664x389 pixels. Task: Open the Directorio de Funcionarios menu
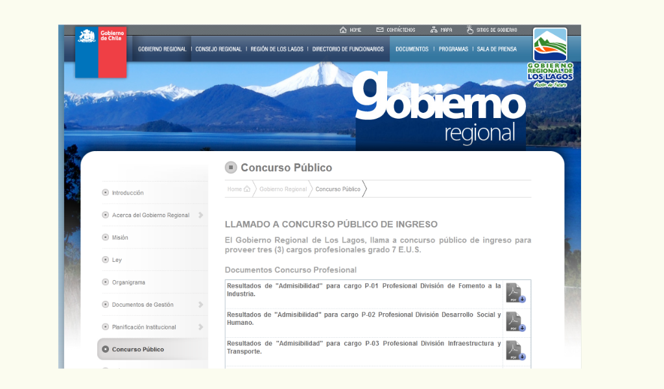tap(348, 49)
